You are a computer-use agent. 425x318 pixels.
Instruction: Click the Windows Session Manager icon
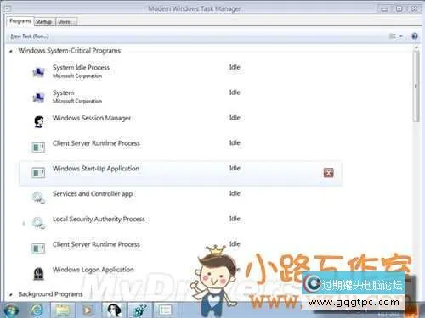coord(38,122)
